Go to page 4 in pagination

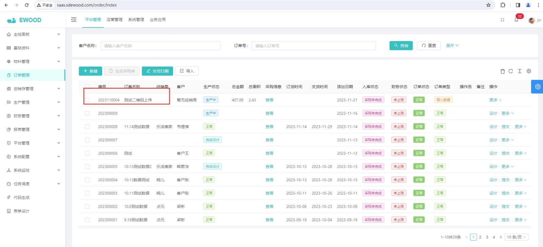click(494, 237)
